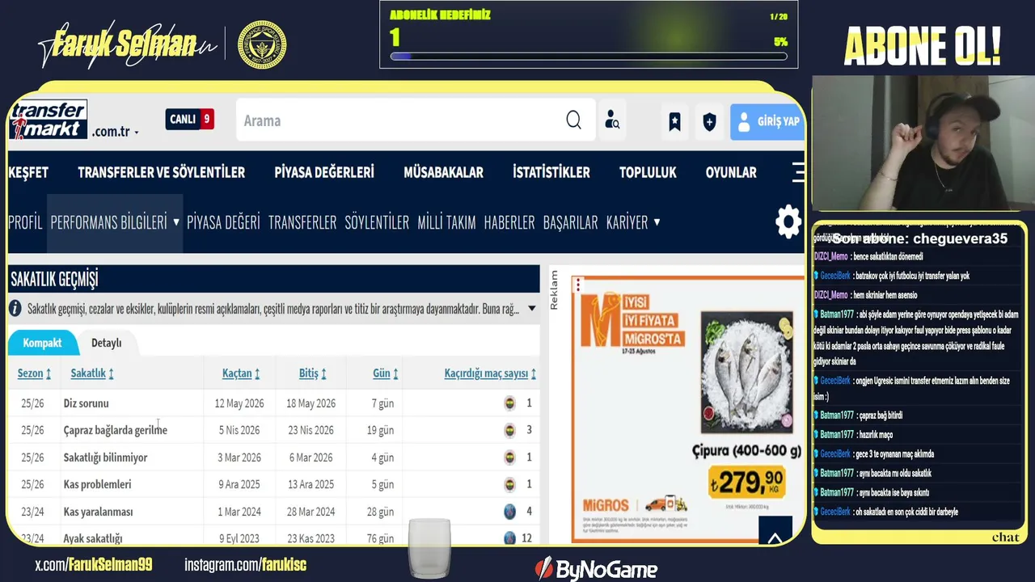Open the .com.tr country domain dropdown
Viewport: 1035px width, 582px height.
pos(116,132)
